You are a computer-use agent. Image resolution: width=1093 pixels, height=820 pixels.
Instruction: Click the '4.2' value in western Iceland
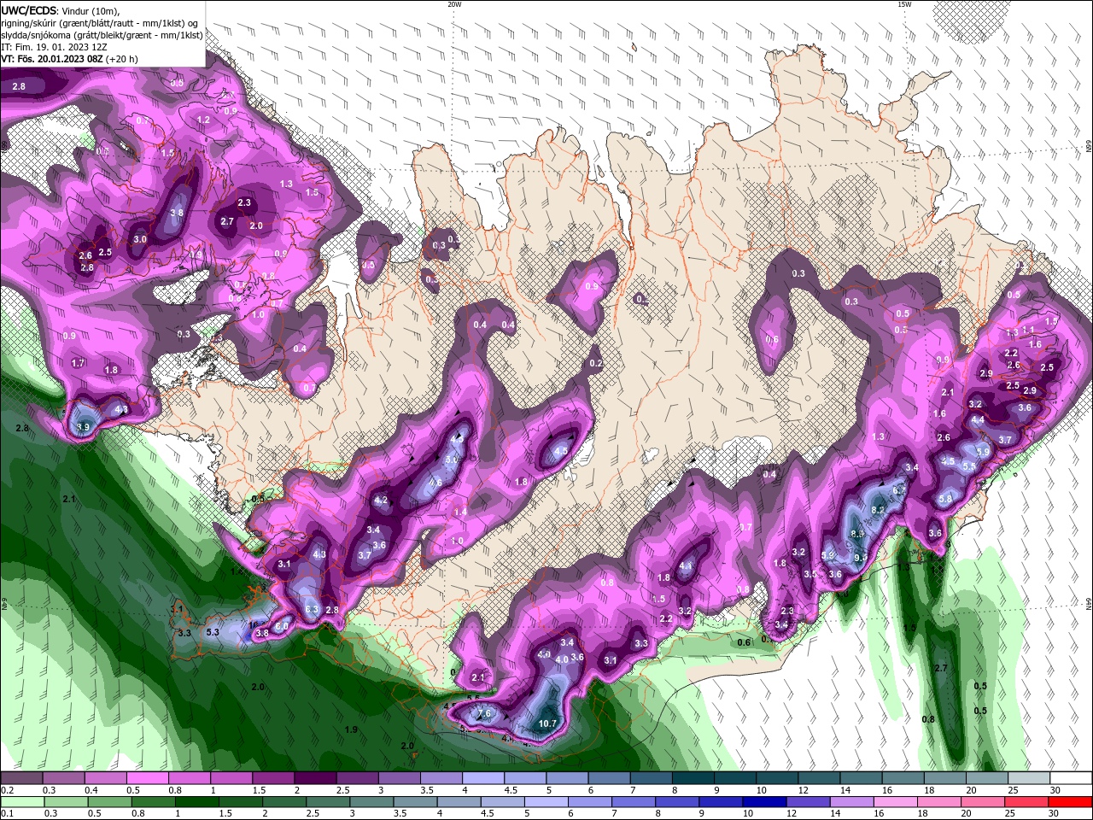[381, 501]
